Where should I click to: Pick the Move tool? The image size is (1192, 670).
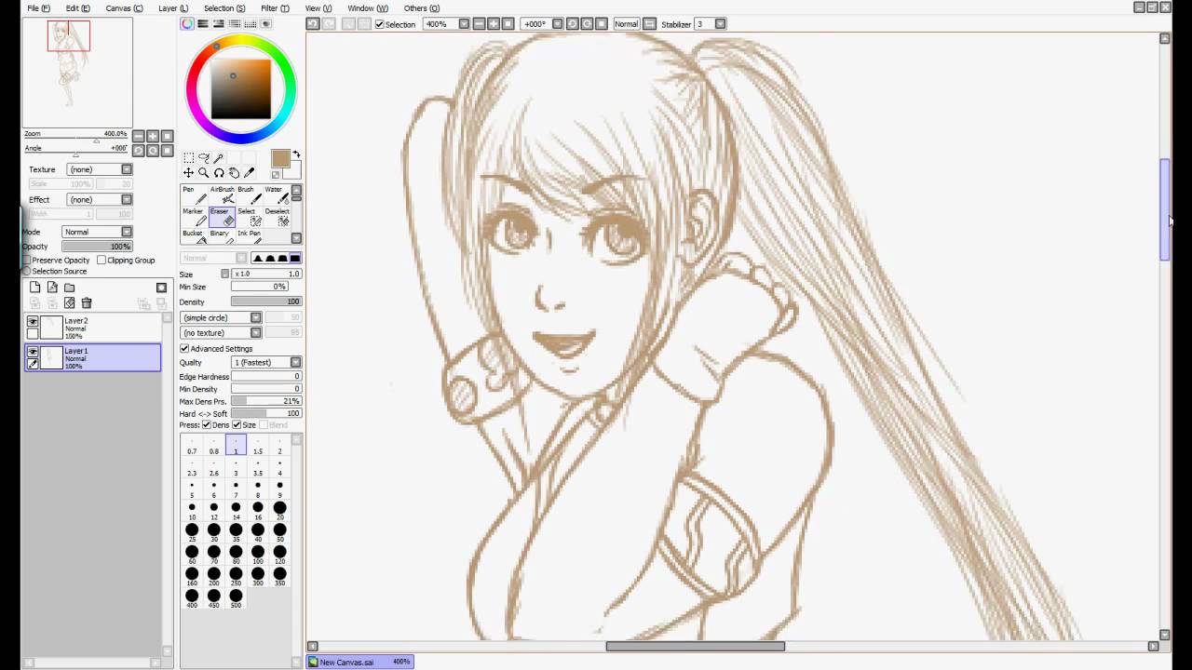point(188,173)
